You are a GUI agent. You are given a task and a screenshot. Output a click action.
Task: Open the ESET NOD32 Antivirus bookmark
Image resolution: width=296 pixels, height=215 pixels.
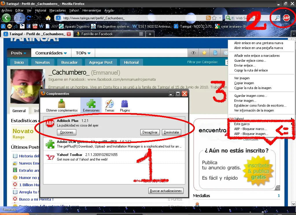(153, 26)
